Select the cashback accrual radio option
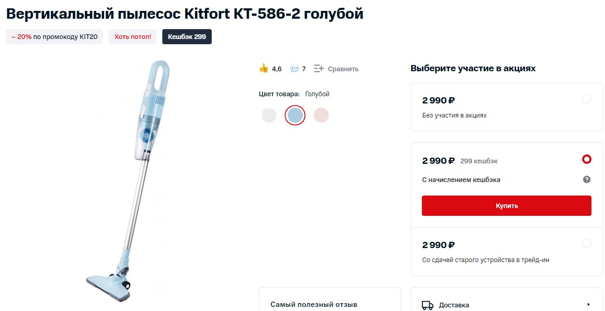This screenshot has width=605, height=311. click(x=587, y=159)
